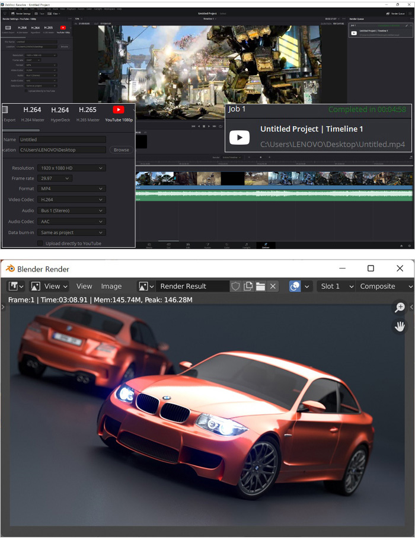Click enlarged Name field showing Untitled
The image size is (415, 540).
62,139
